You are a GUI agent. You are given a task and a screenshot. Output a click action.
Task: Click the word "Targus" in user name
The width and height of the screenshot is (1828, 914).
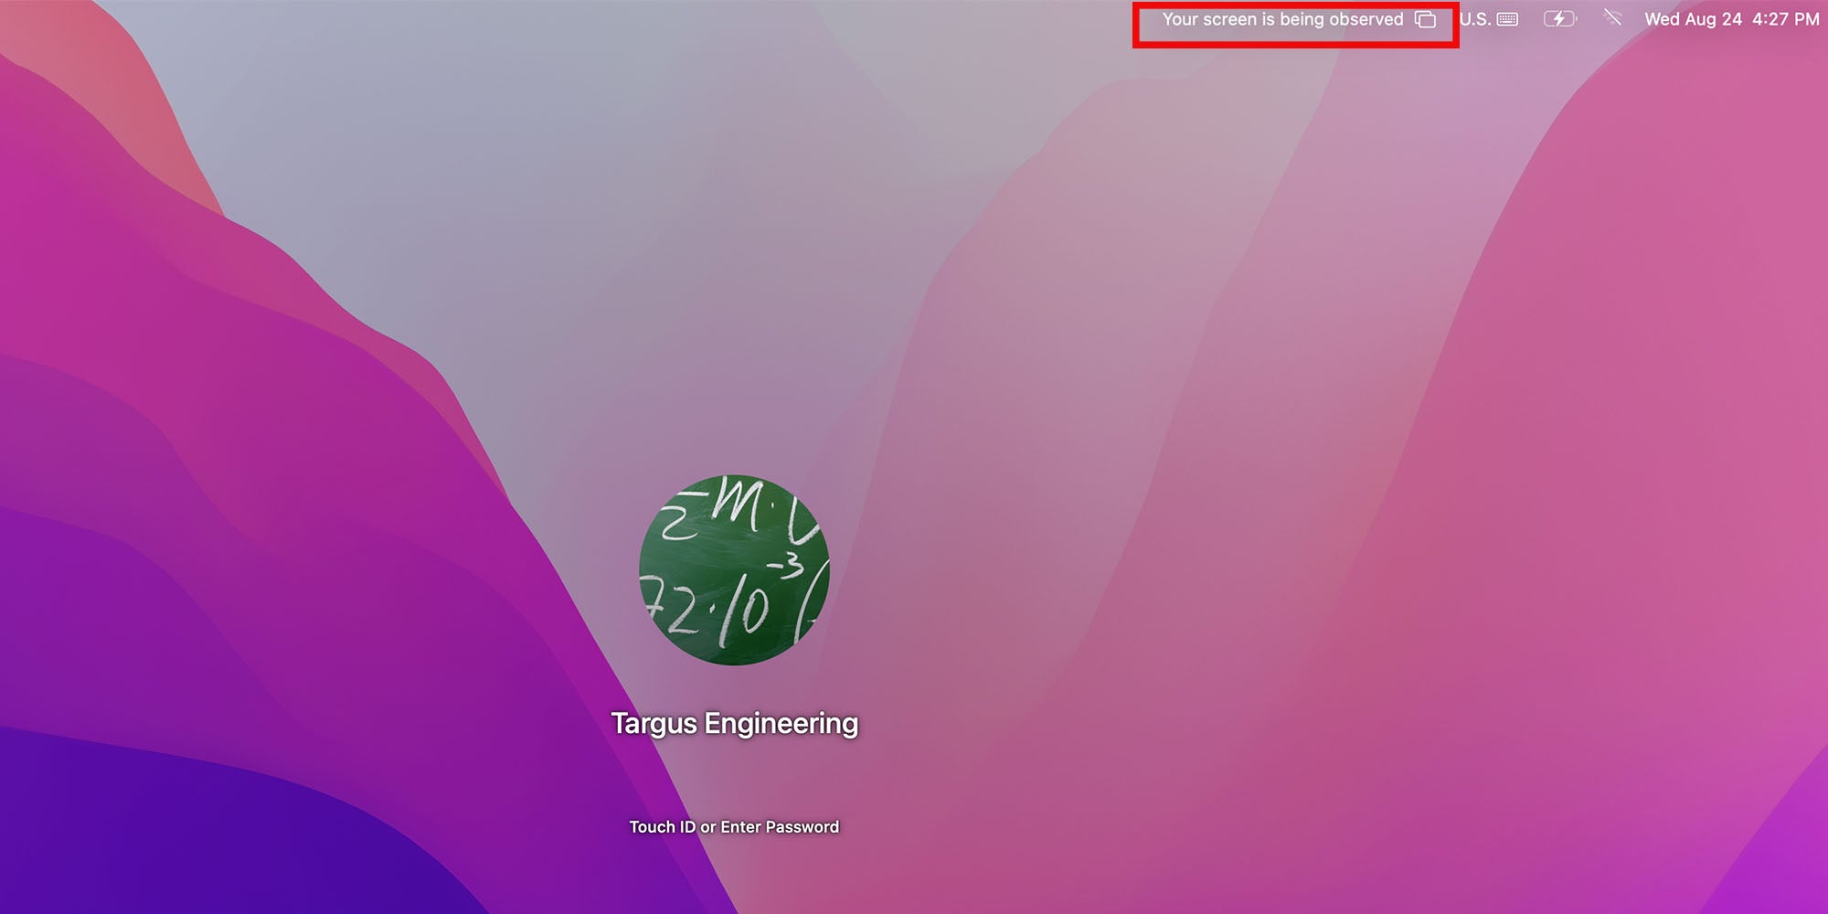pos(654,723)
